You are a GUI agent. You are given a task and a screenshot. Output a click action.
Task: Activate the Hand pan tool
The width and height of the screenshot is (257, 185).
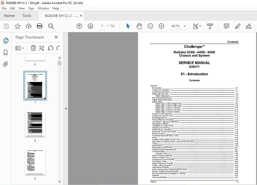[139, 26]
